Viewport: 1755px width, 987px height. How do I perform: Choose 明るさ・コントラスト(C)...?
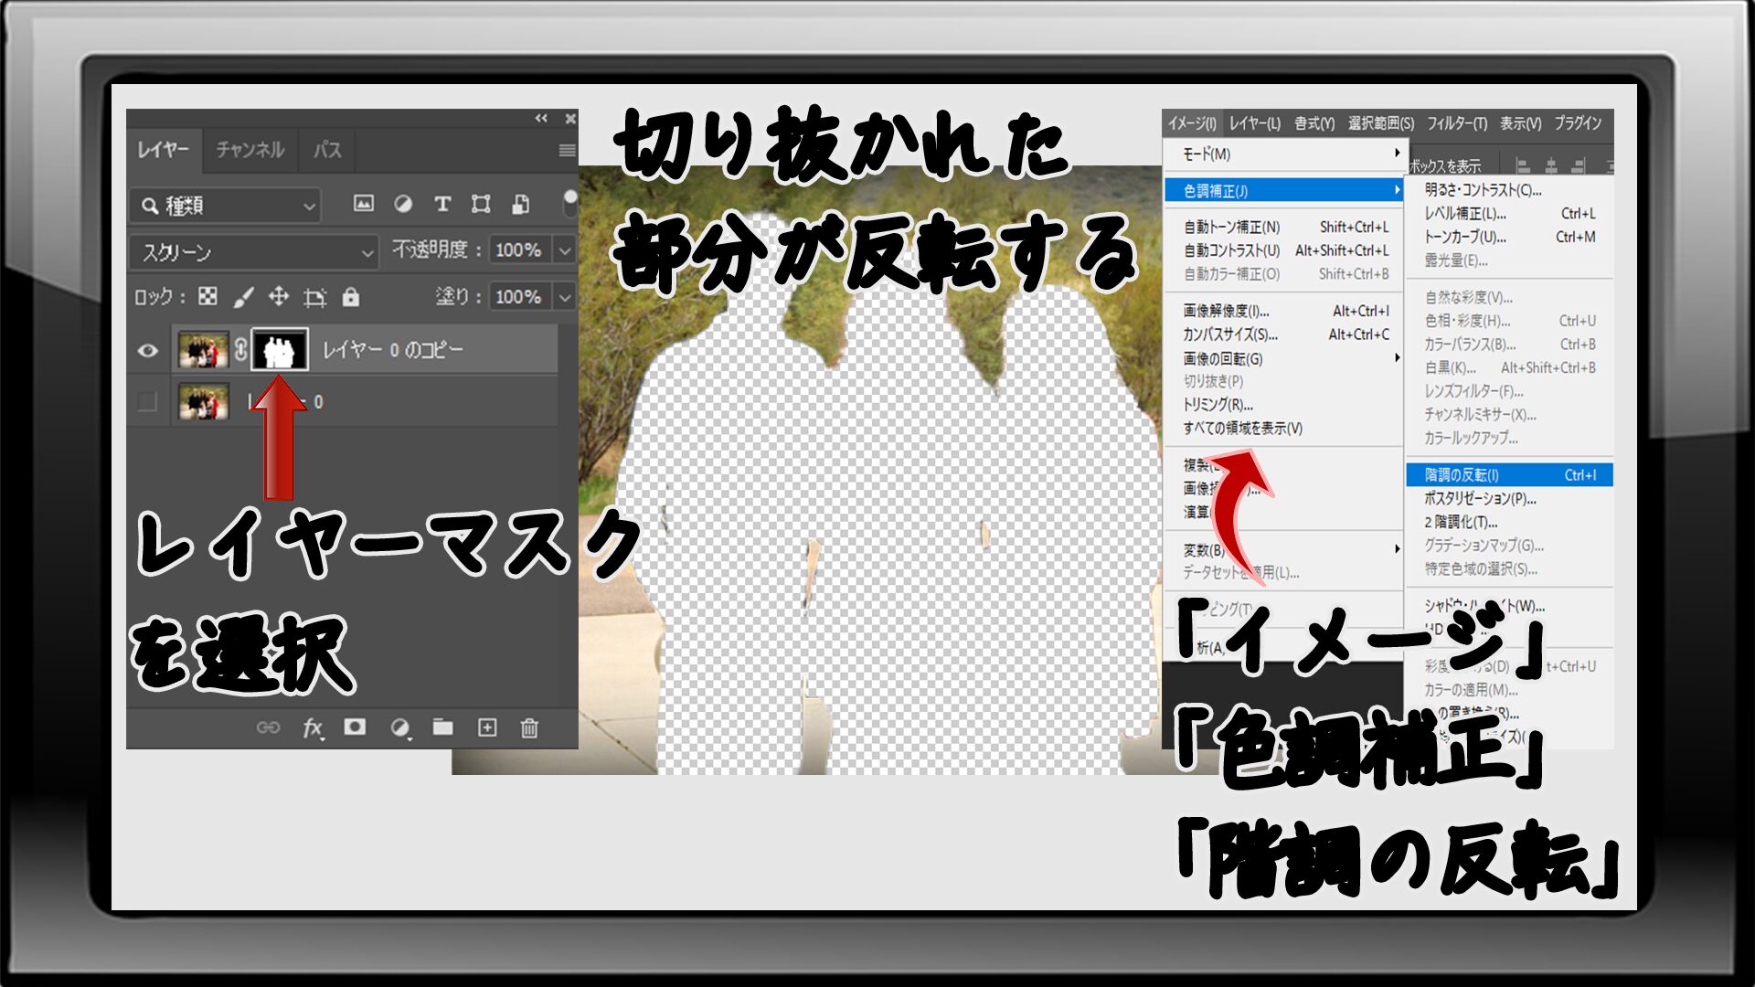(x=1509, y=190)
